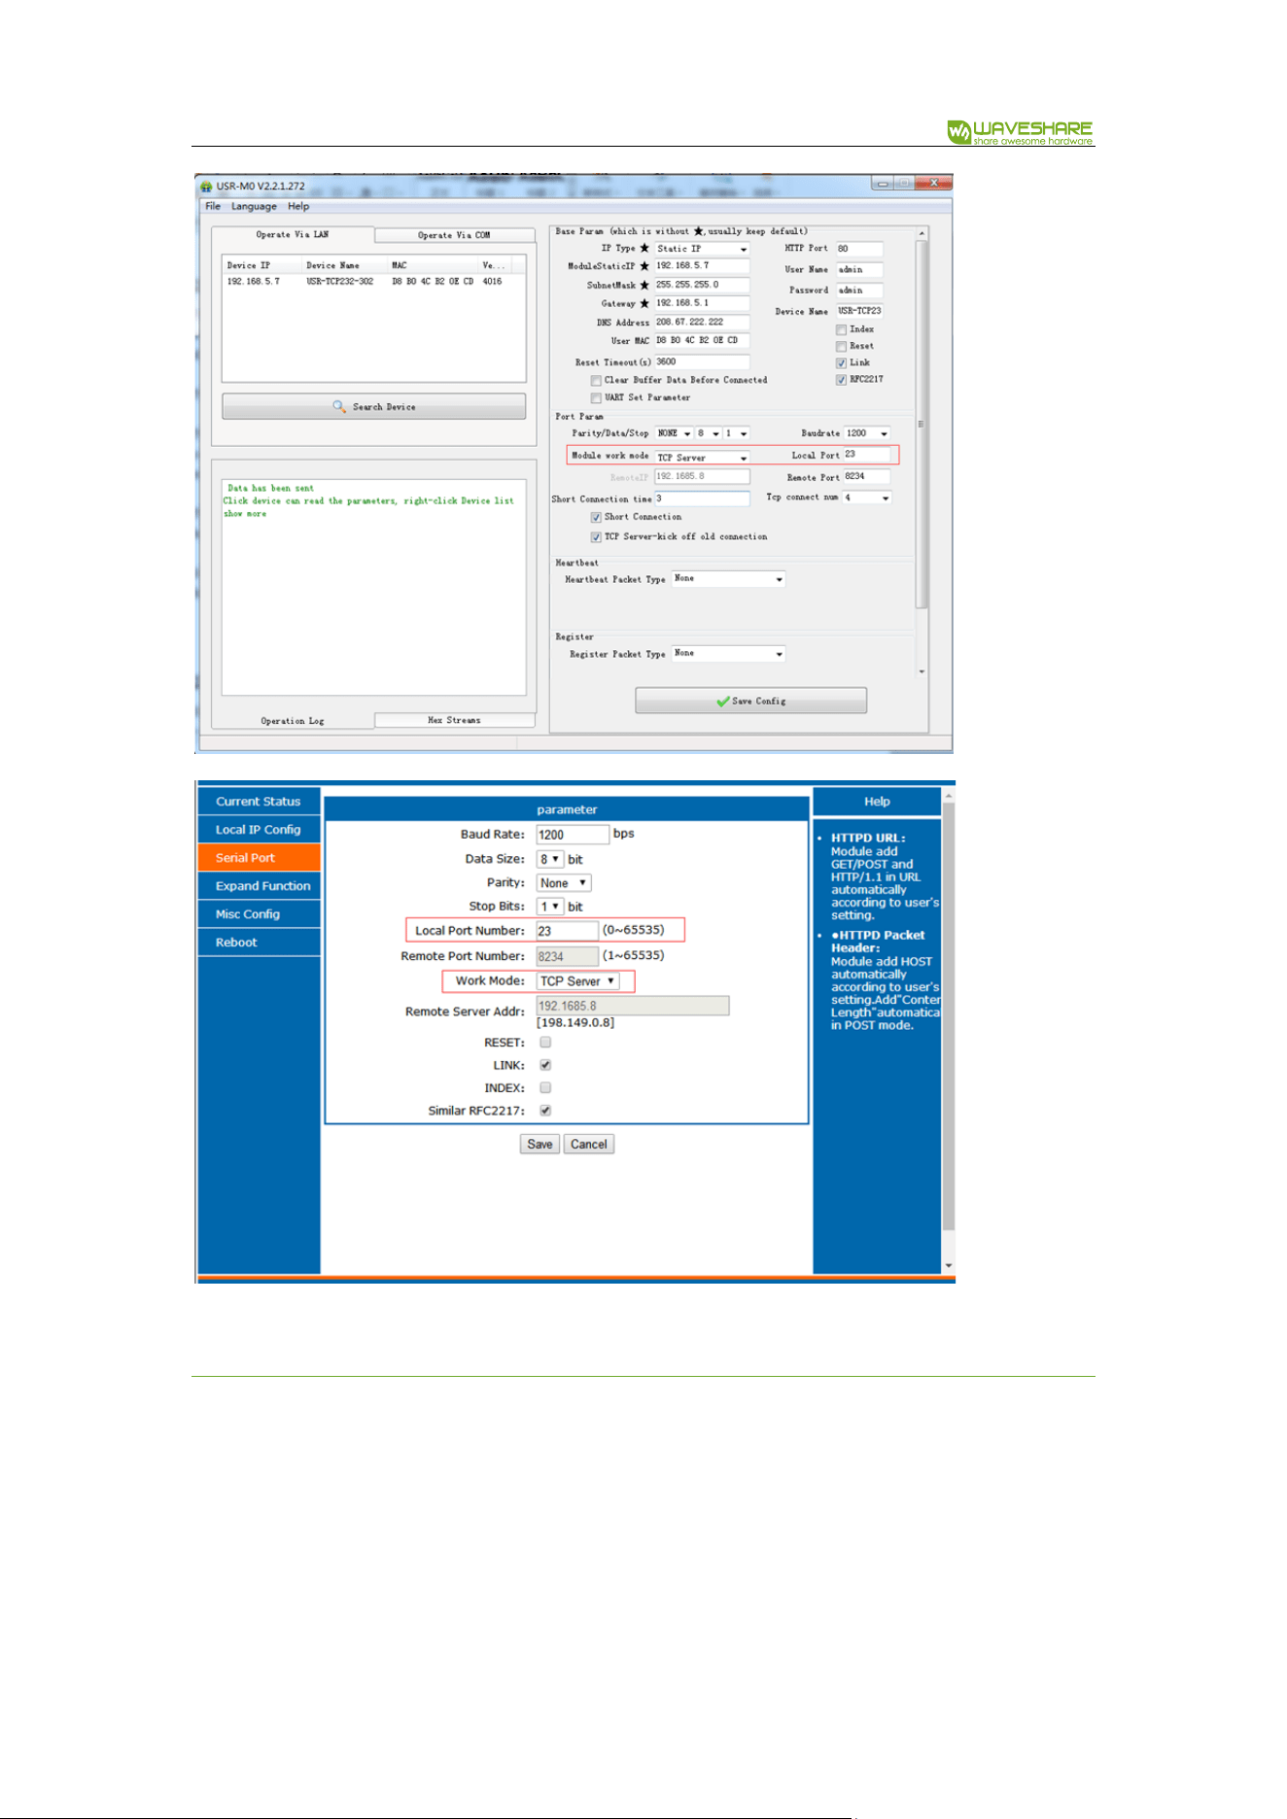Click the Save Config button
The image size is (1287, 1819).
pyautogui.click(x=750, y=701)
